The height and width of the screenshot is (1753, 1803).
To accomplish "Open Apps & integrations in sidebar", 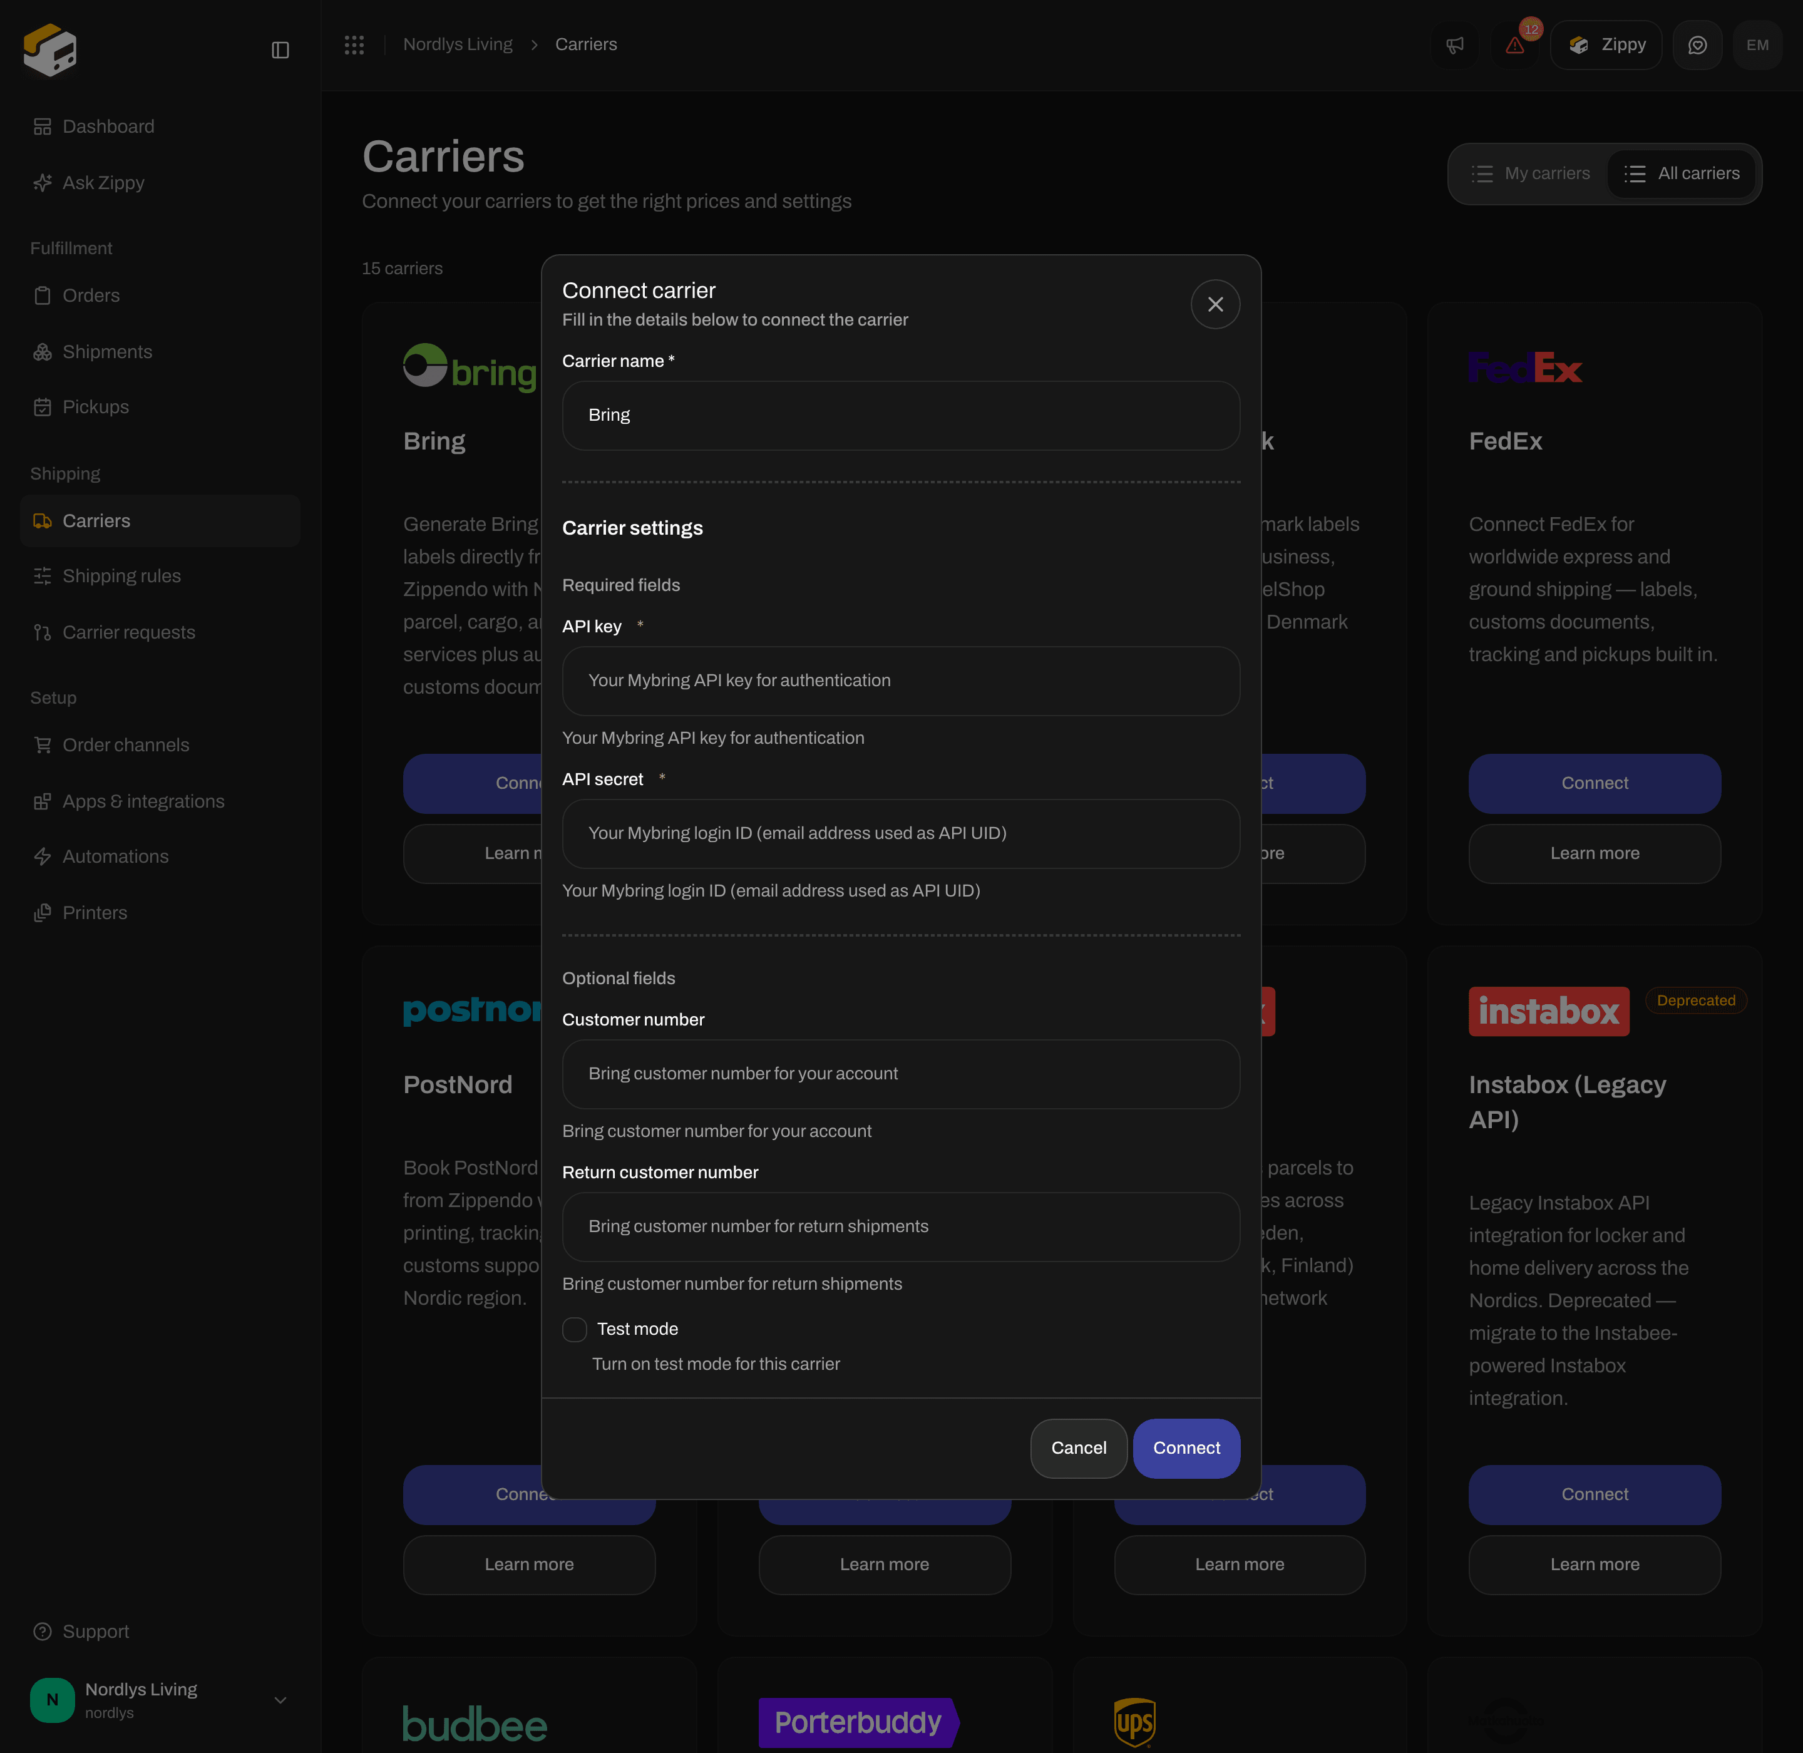I will pos(160,801).
